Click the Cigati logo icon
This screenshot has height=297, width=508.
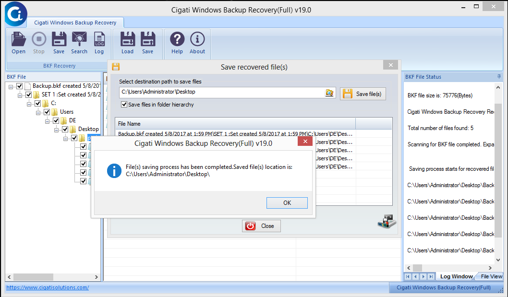(15, 14)
